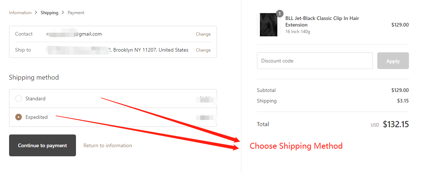Viewport: 438px width, 173px height.
Task: Select the Expedited shipping radio button
Action: [x=19, y=117]
